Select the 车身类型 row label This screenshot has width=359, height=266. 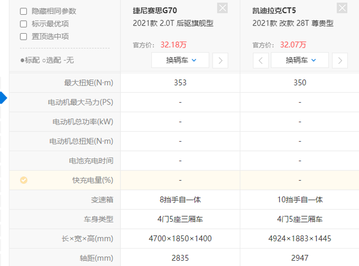(x=98, y=219)
